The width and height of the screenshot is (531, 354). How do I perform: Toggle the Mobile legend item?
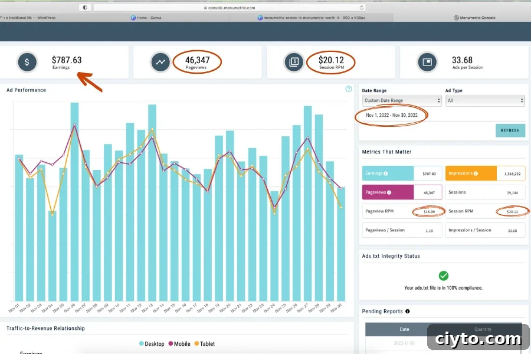tap(179, 344)
